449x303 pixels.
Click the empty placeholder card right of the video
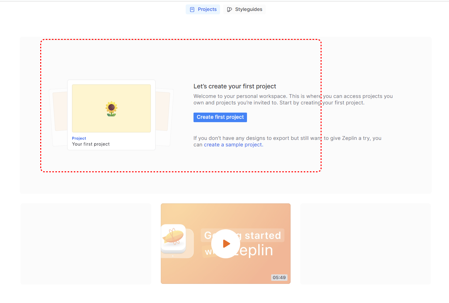click(365, 244)
